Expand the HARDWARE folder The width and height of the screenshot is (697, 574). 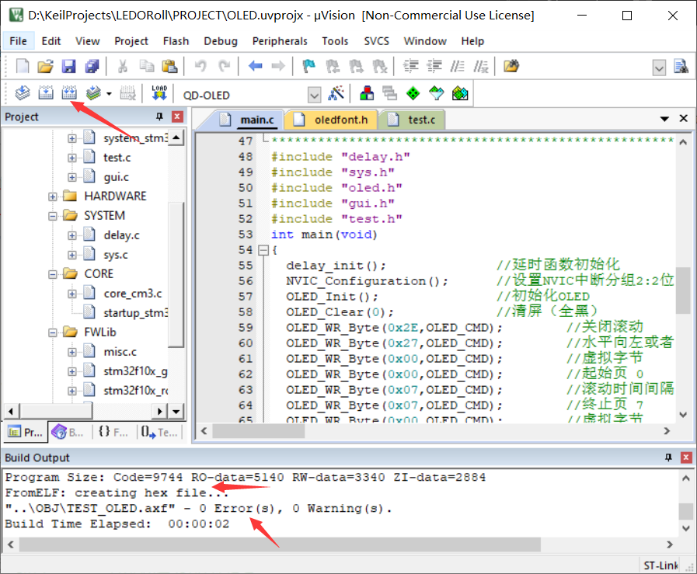(x=53, y=197)
